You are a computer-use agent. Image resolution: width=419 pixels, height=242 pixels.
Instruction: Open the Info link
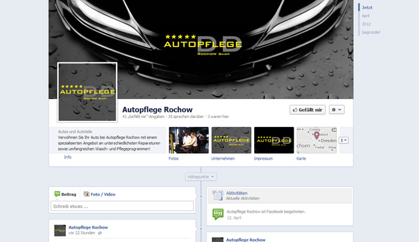(68, 157)
